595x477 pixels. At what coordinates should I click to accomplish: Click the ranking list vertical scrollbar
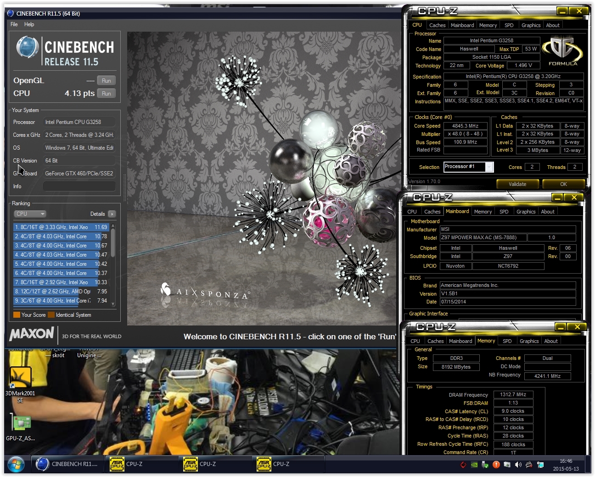113,265
